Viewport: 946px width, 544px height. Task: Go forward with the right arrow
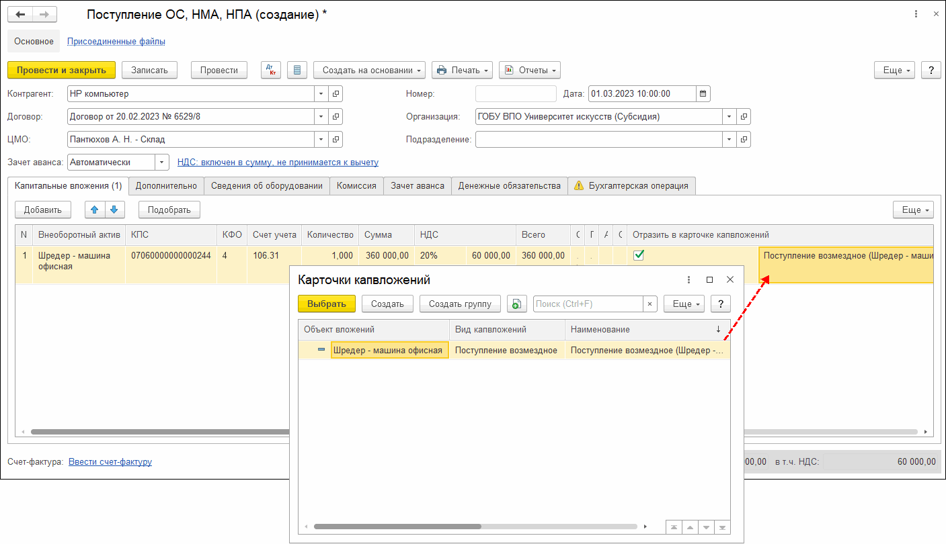44,14
